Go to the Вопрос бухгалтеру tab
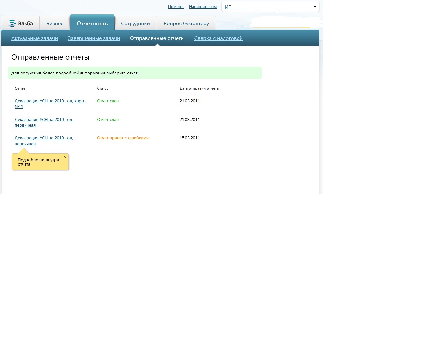 [186, 24]
